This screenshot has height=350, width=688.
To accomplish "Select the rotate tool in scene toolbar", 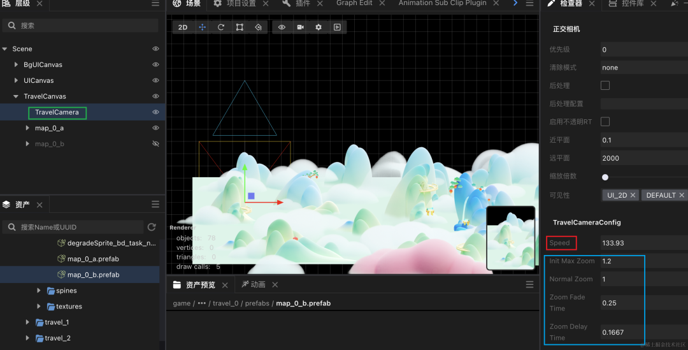I will 221,27.
